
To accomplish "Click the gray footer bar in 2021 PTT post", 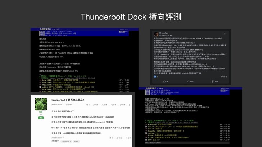I will click(187, 143).
